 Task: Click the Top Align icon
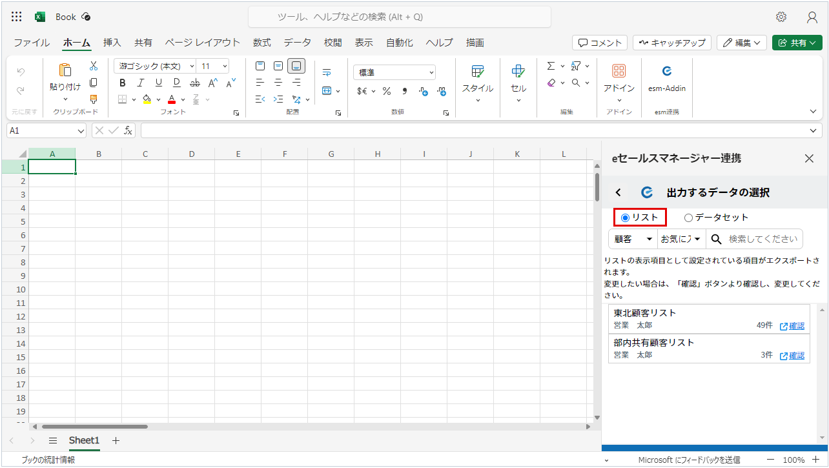click(260, 66)
